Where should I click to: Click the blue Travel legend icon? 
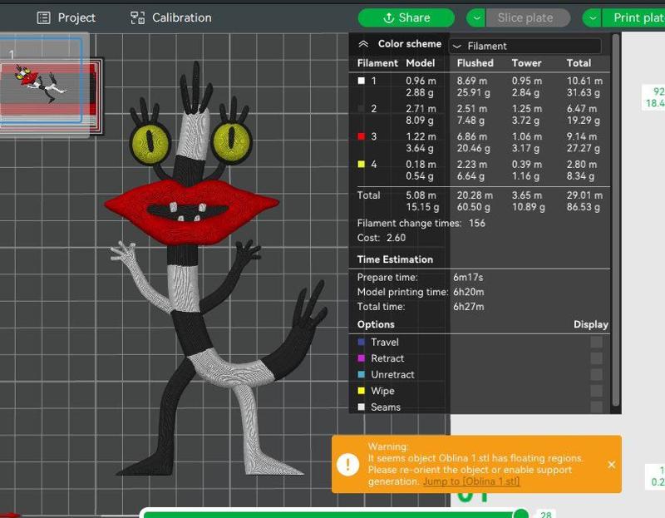click(x=362, y=342)
